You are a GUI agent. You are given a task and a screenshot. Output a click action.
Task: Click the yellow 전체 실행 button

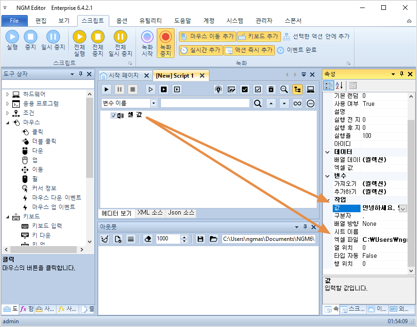(80, 43)
